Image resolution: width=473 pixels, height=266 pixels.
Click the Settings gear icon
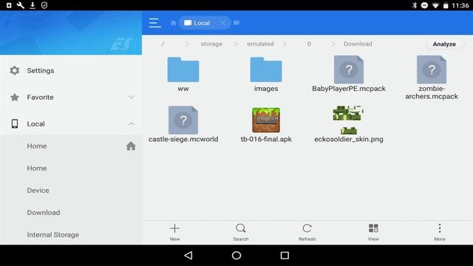[x=15, y=71]
